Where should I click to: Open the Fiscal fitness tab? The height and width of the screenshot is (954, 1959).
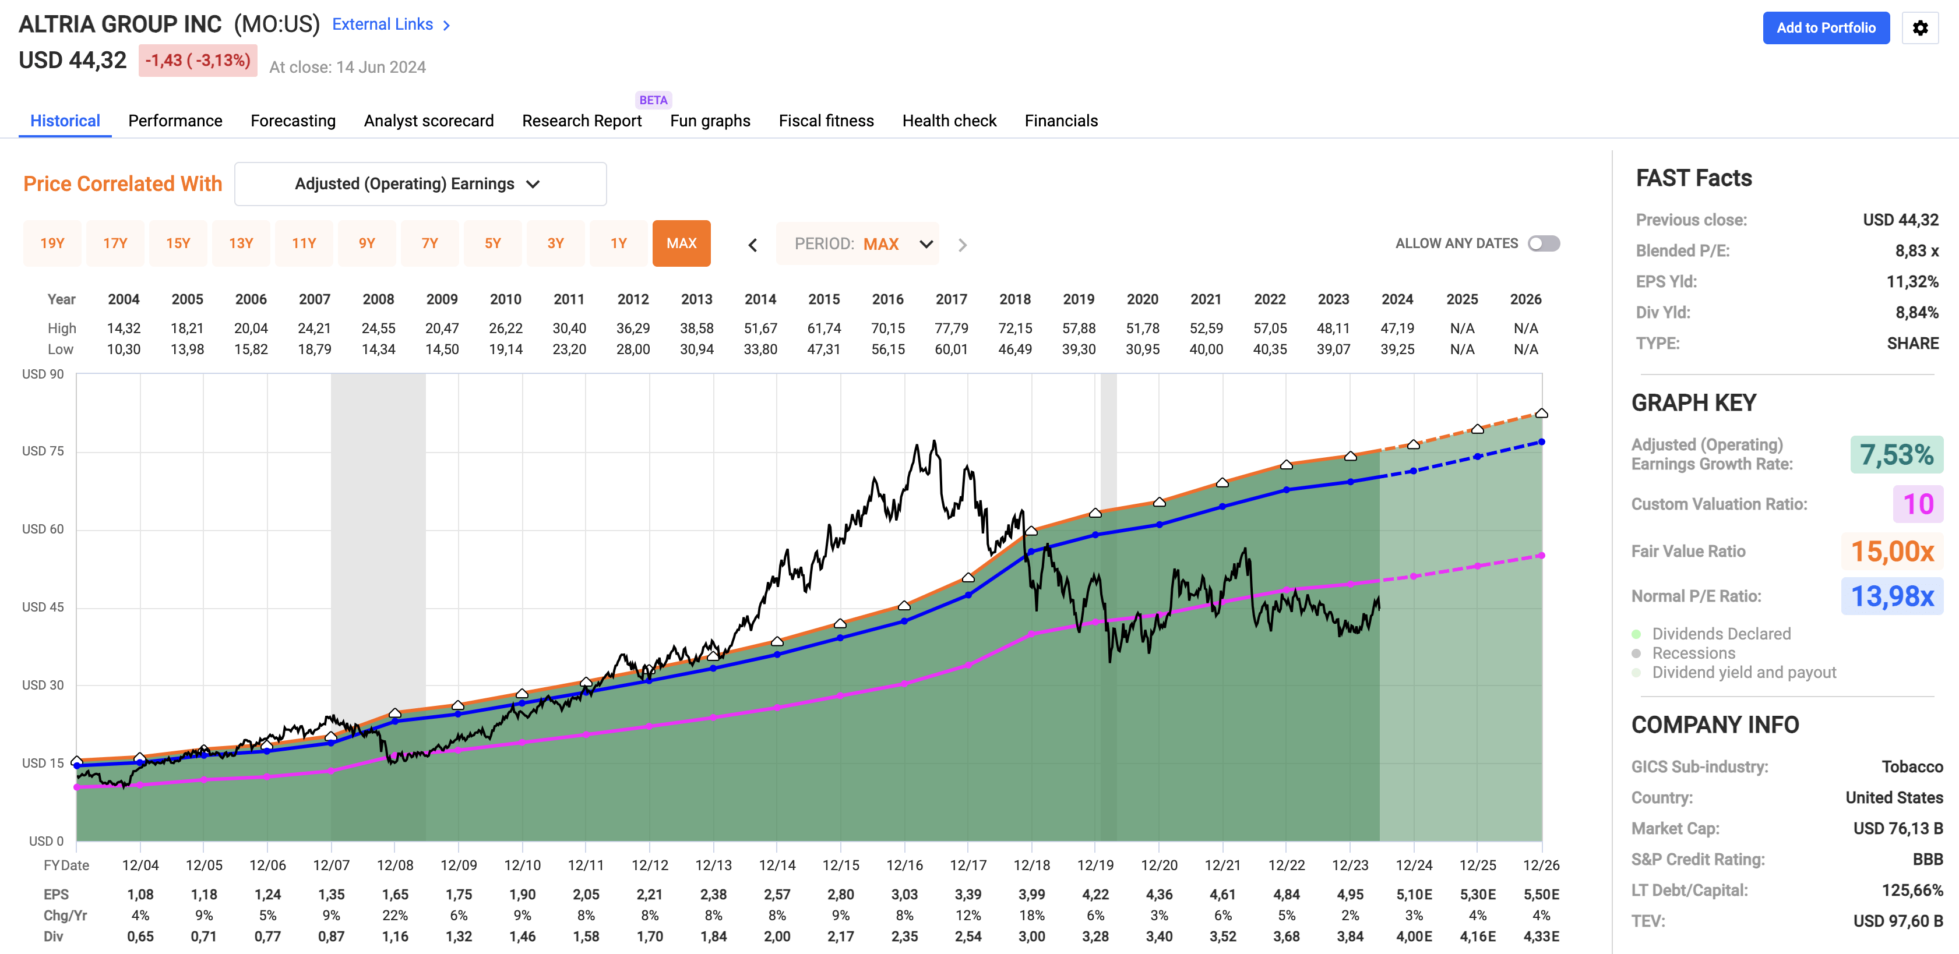pyautogui.click(x=826, y=121)
